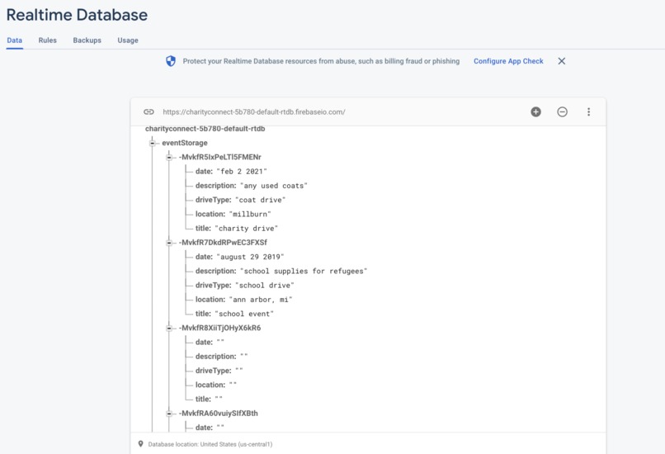The image size is (665, 454).
Task: Collapse the eventStorage node
Action: 153,143
